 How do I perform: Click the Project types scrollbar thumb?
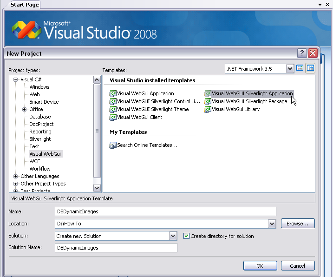[97, 131]
